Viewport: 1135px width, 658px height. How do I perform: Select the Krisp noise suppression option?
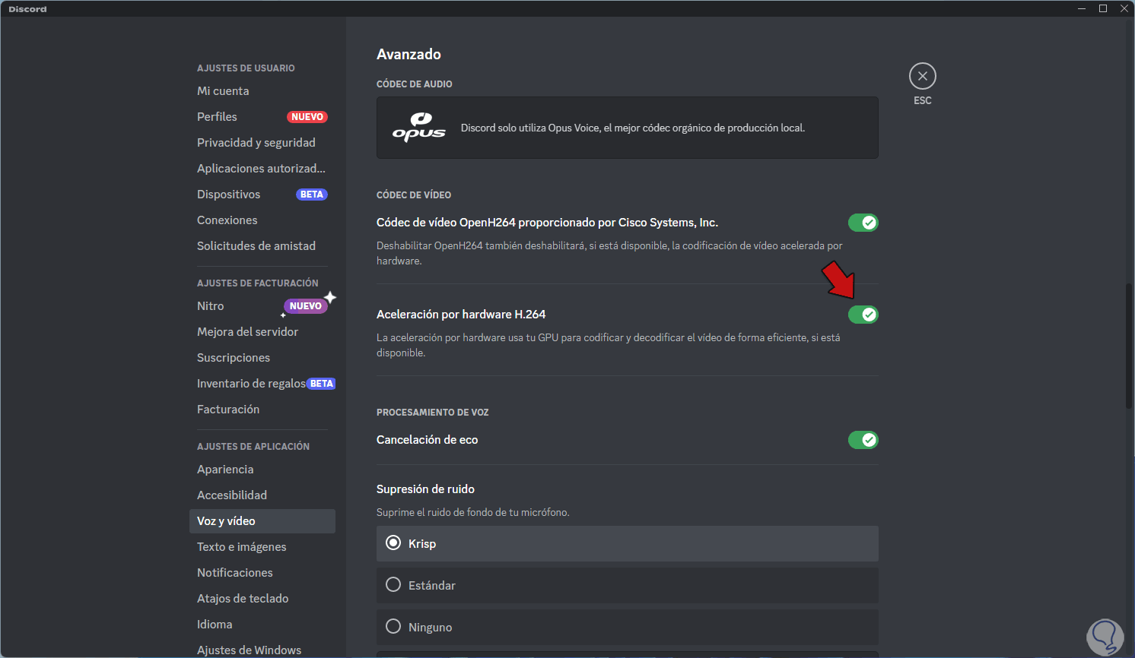[393, 543]
